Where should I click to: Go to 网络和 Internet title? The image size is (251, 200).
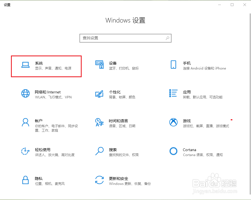48,92
